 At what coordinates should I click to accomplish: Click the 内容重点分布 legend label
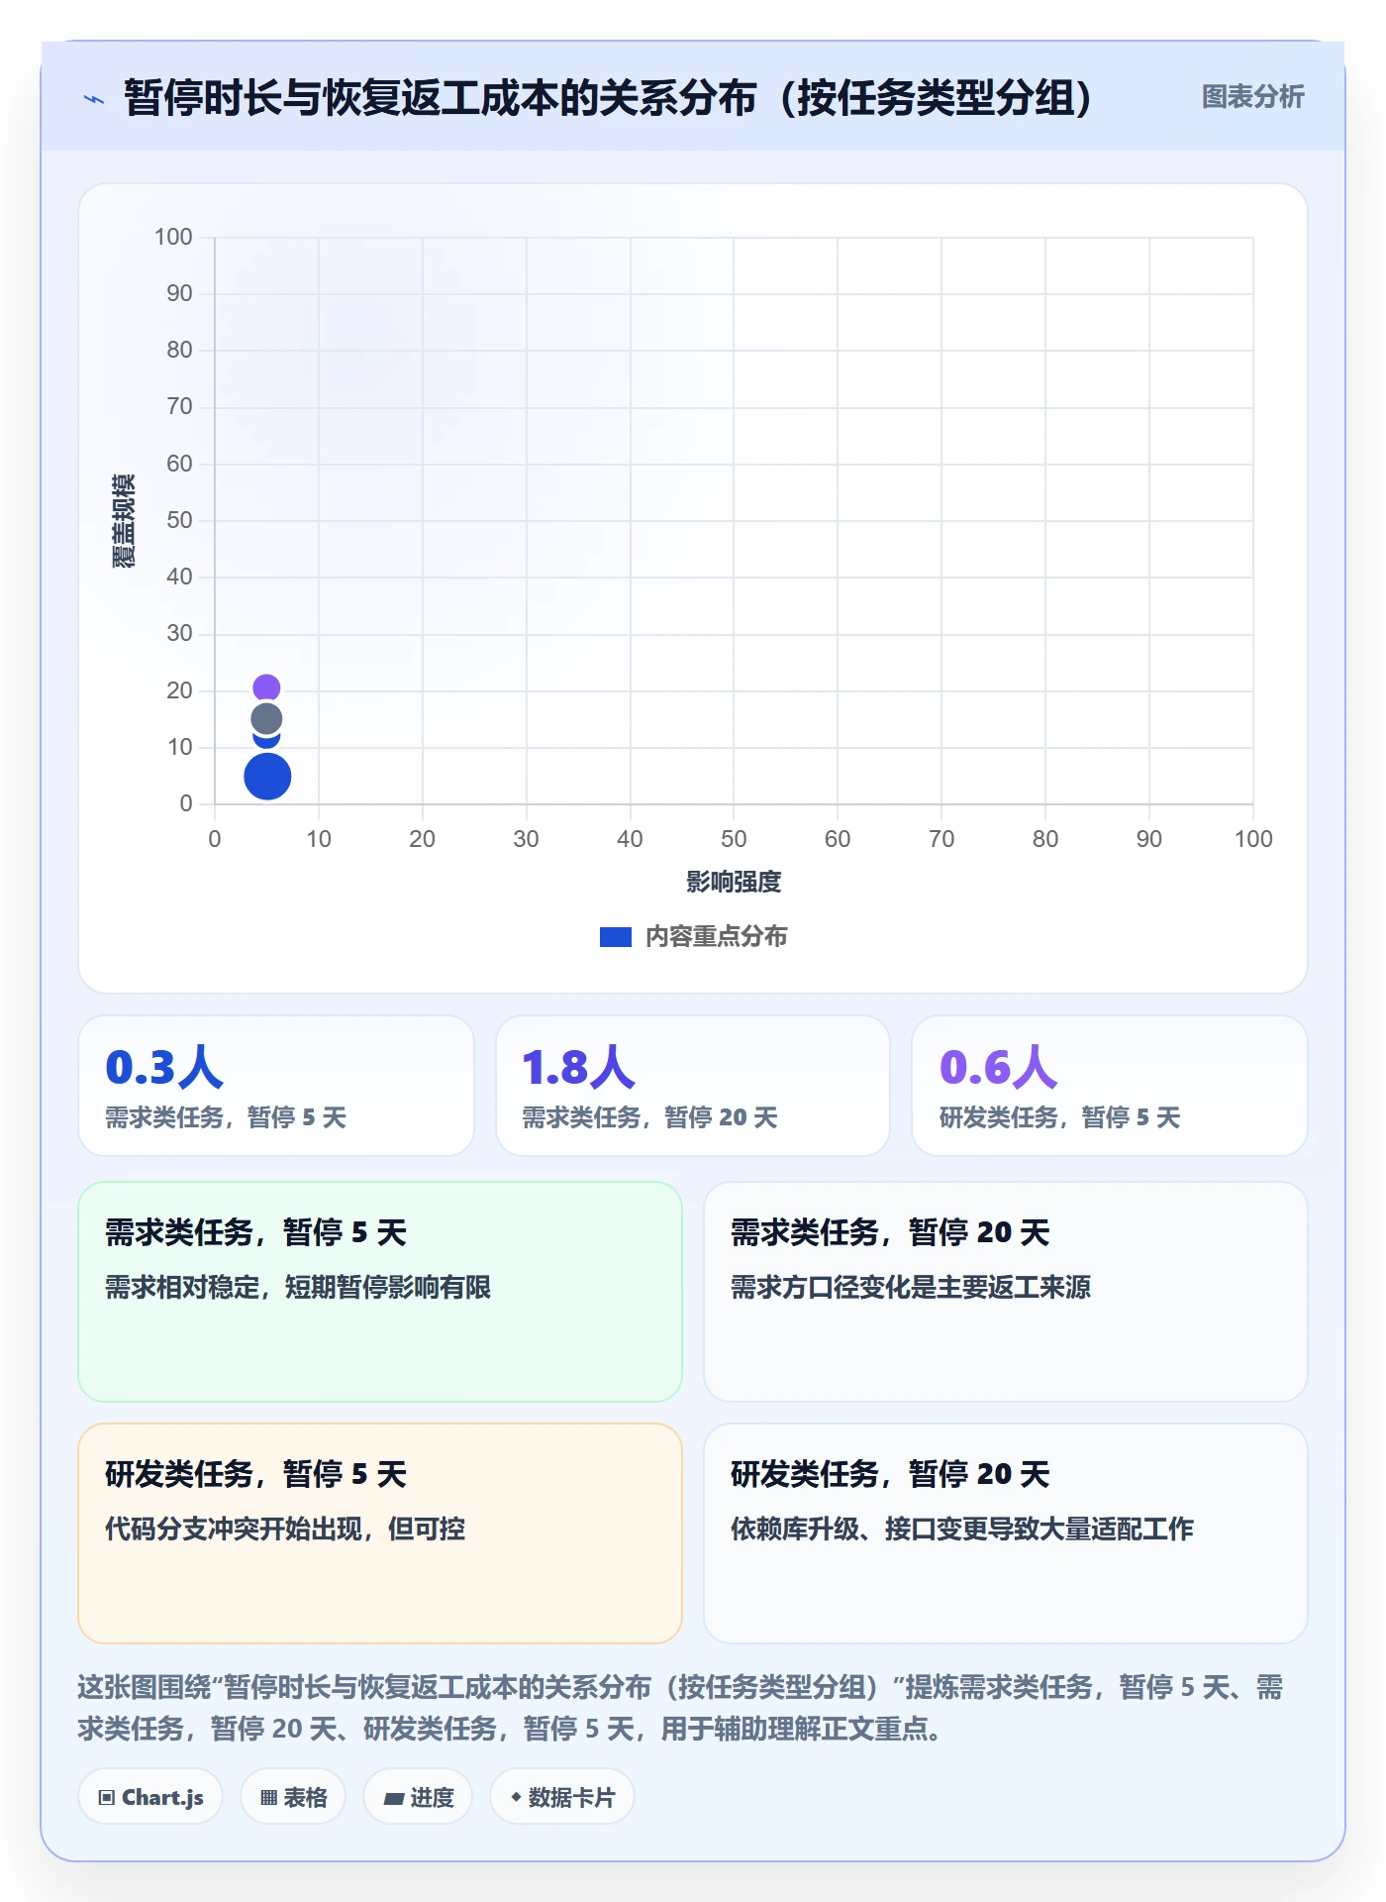tap(716, 936)
